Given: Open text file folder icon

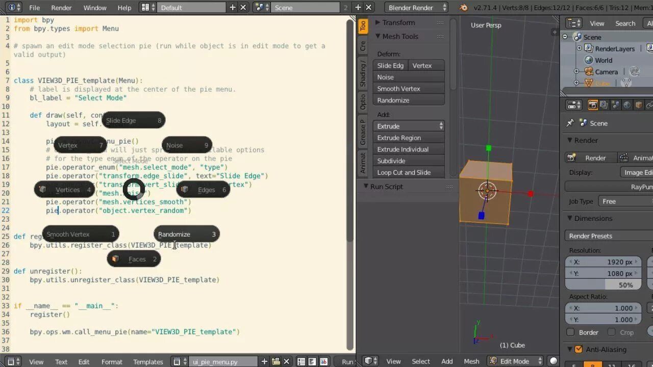Looking at the screenshot, I should (x=276, y=362).
